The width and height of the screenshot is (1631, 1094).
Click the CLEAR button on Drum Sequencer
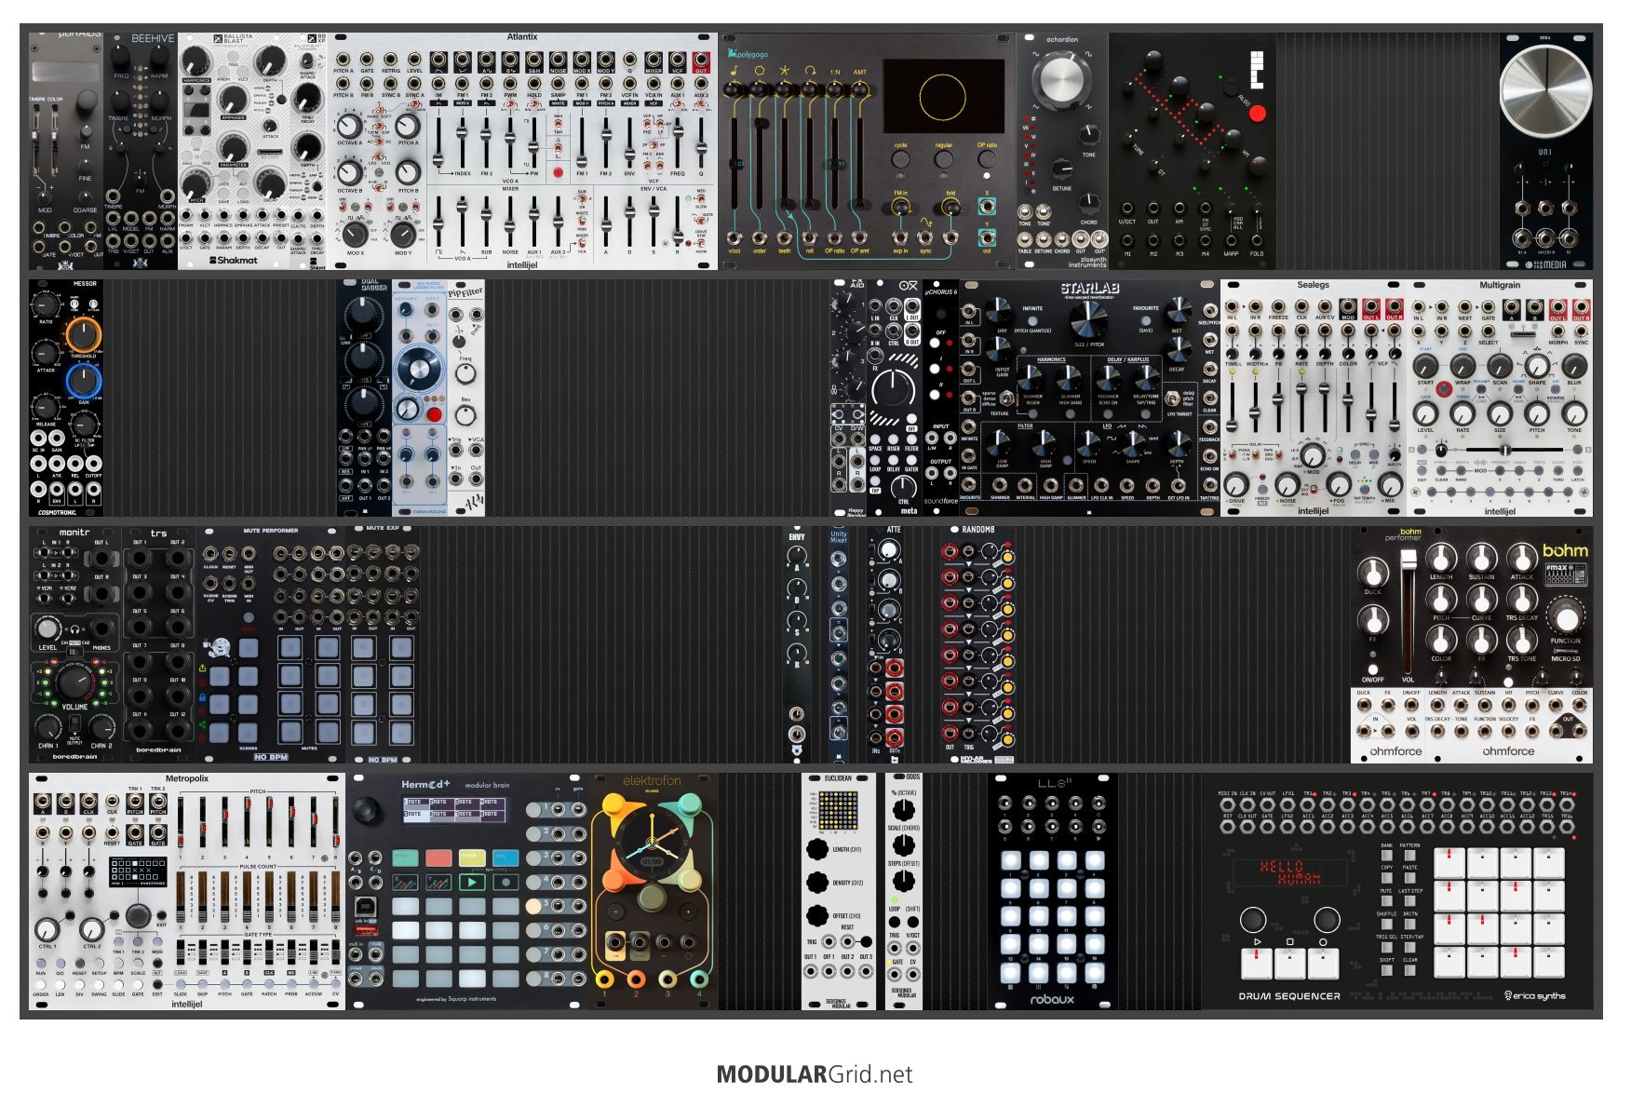pos(1410,969)
